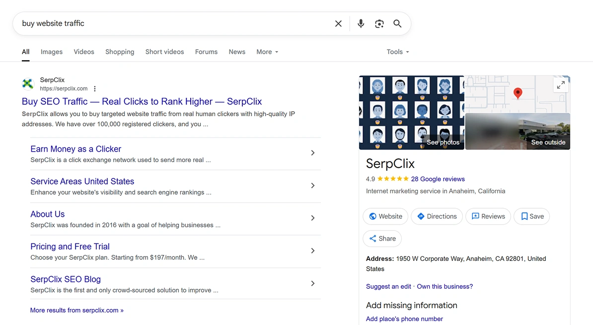Click the red map pin marker
The height and width of the screenshot is (325, 593).
coord(518,93)
